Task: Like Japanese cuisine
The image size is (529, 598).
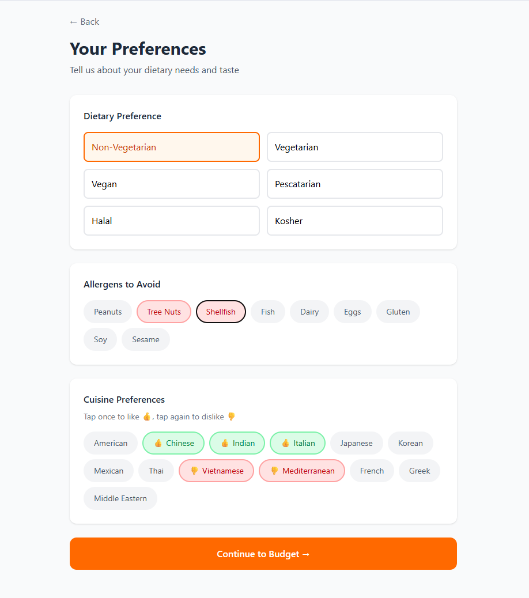Action: click(x=356, y=443)
